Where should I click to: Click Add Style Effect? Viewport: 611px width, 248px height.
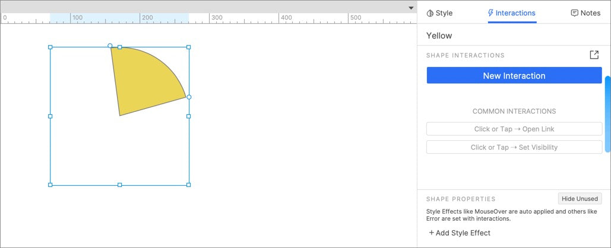[460, 233]
